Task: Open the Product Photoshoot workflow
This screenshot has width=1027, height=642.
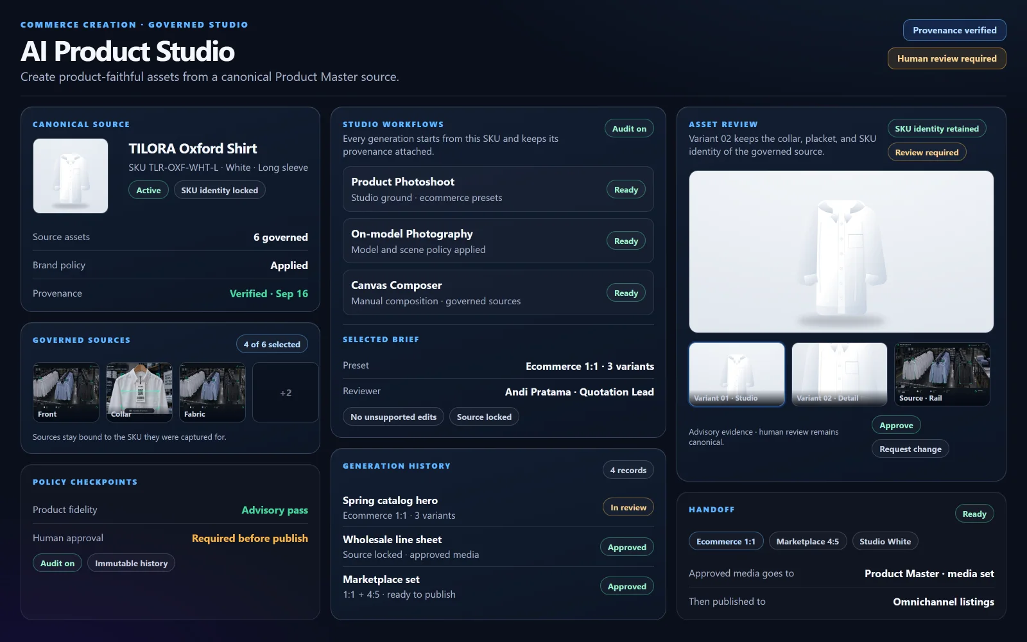Action: pos(498,189)
